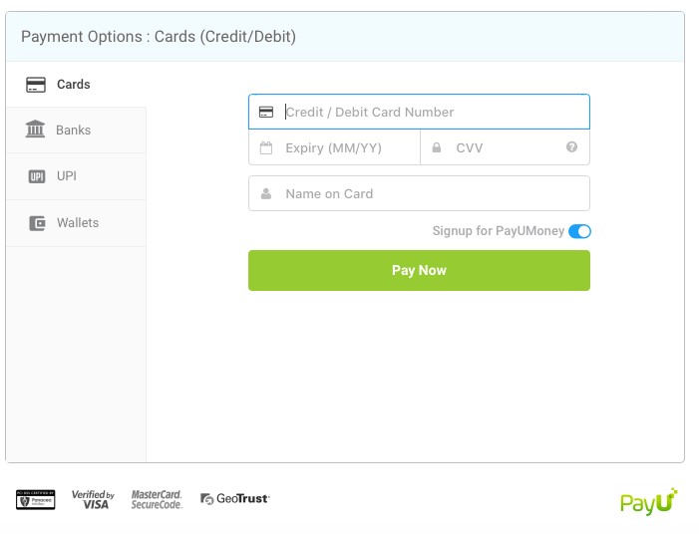Click the CVV input field
The width and height of the screenshot is (699, 534).
pos(506,147)
